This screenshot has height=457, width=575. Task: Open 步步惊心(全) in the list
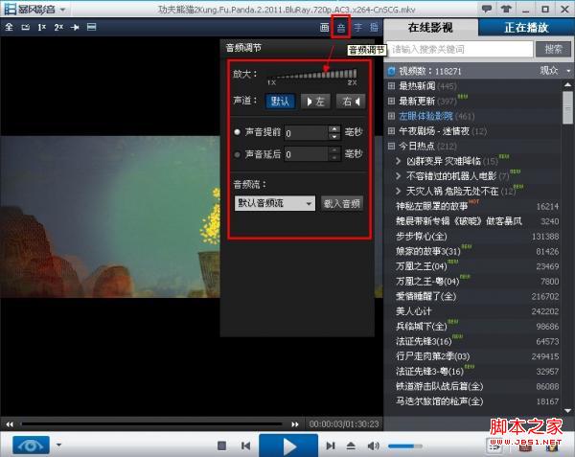tap(421, 237)
